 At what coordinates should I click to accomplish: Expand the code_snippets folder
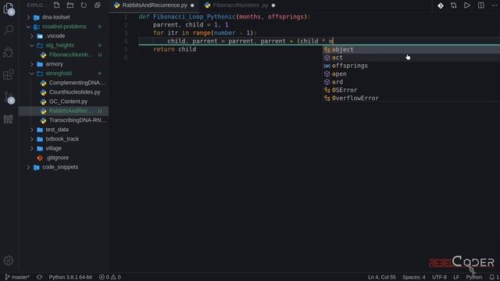(60, 167)
